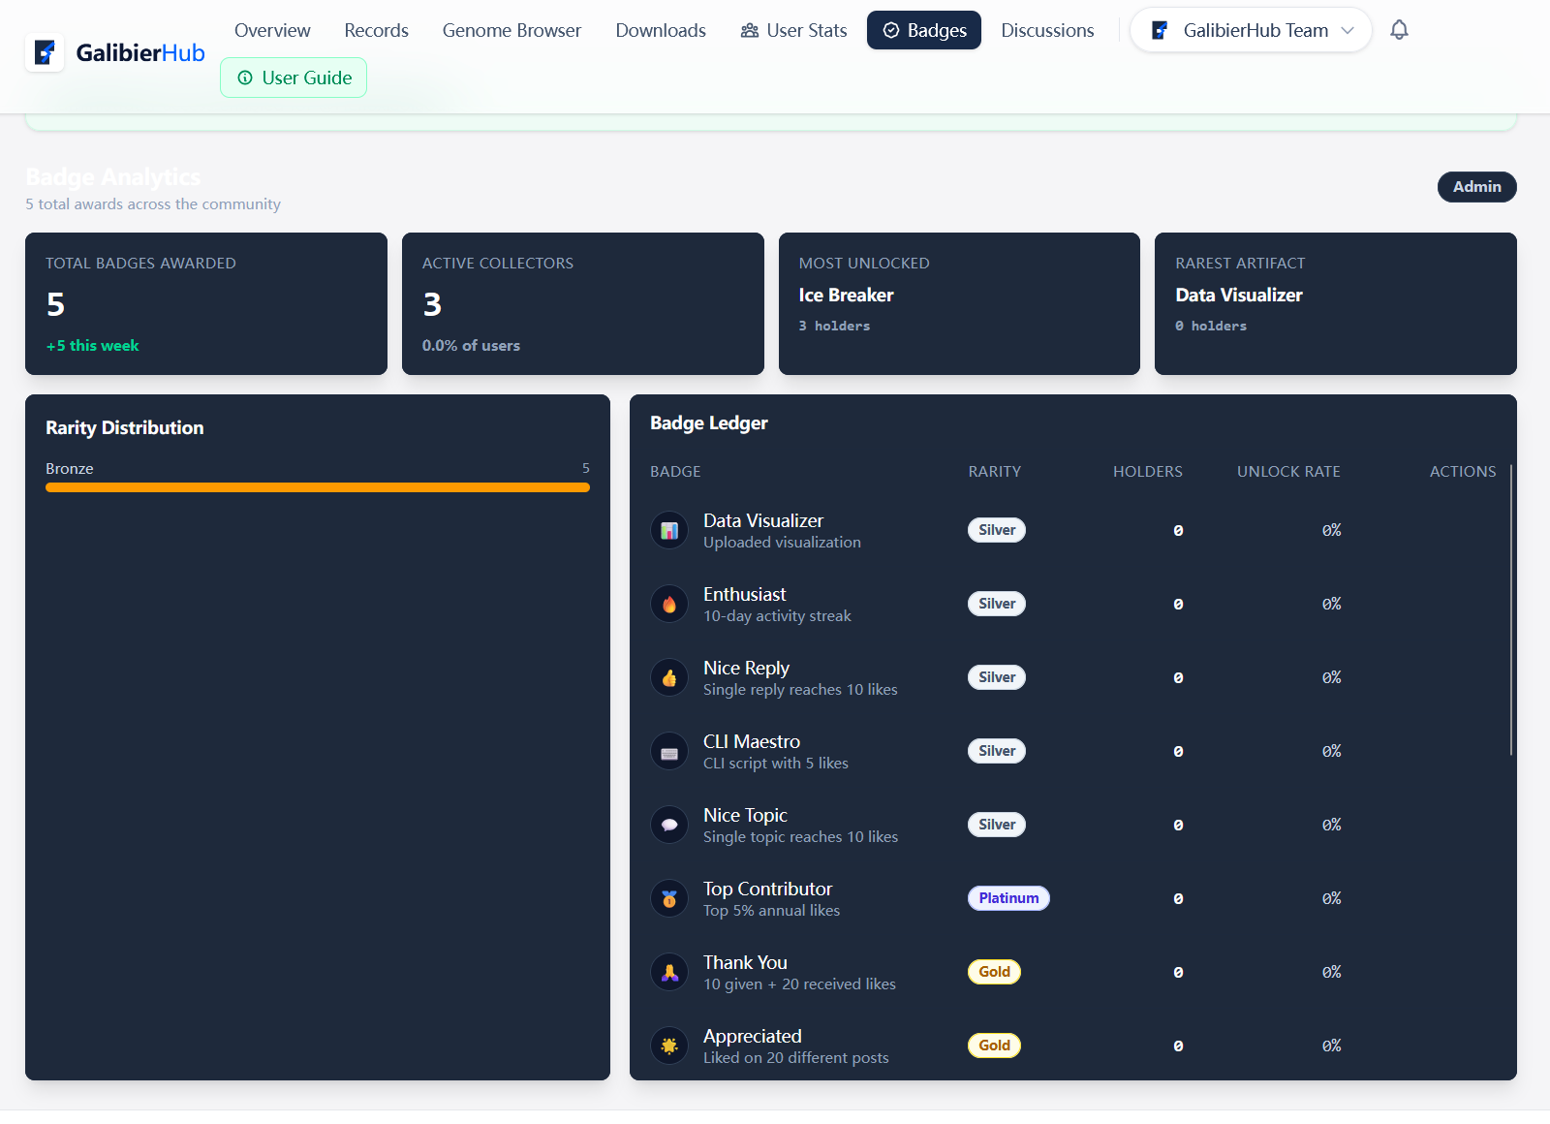The image size is (1550, 1124).
Task: Click the Admin button
Action: 1476,186
